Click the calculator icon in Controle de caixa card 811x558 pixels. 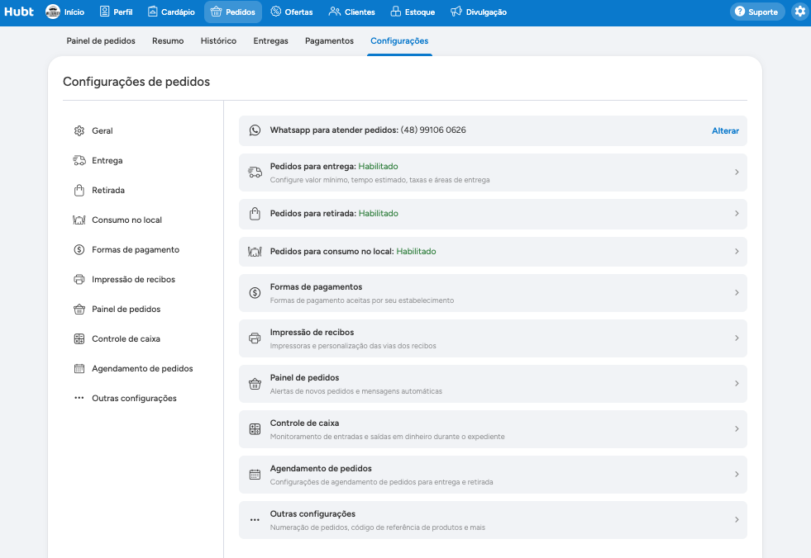pyautogui.click(x=255, y=429)
